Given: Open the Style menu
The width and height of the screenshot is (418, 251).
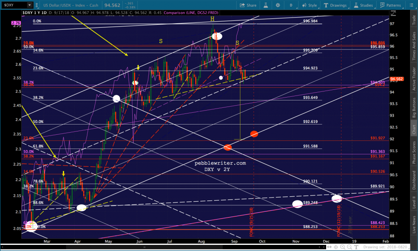Looking at the screenshot, I should click(310, 5).
